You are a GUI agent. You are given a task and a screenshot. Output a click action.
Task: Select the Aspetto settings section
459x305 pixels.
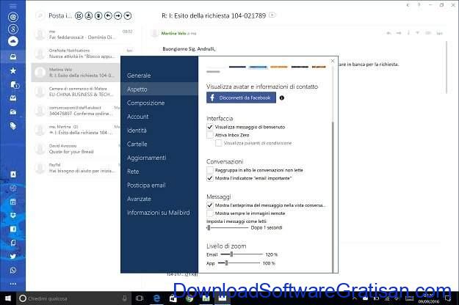pyautogui.click(x=159, y=89)
